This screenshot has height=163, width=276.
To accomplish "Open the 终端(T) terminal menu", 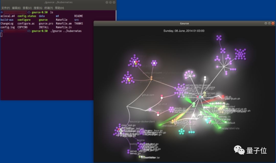I will point(49,8).
